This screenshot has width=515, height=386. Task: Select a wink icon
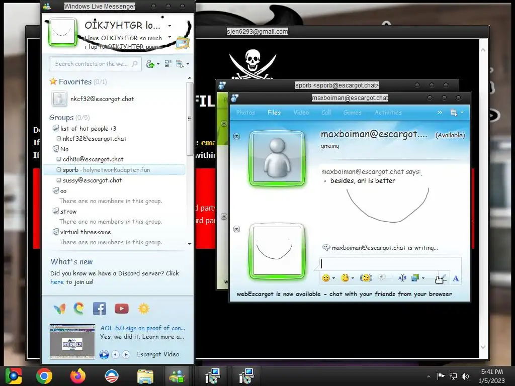345,278
